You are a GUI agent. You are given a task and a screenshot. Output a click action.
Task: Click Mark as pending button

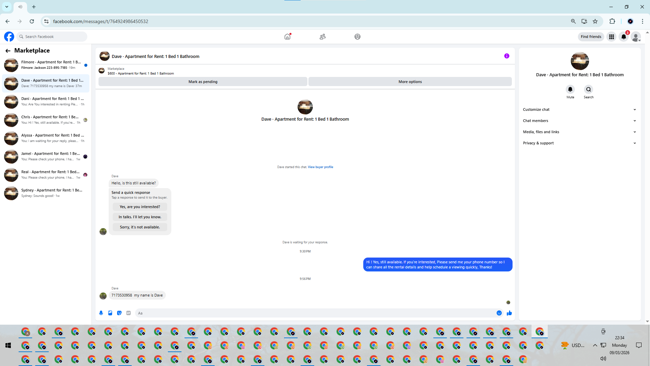[203, 82]
